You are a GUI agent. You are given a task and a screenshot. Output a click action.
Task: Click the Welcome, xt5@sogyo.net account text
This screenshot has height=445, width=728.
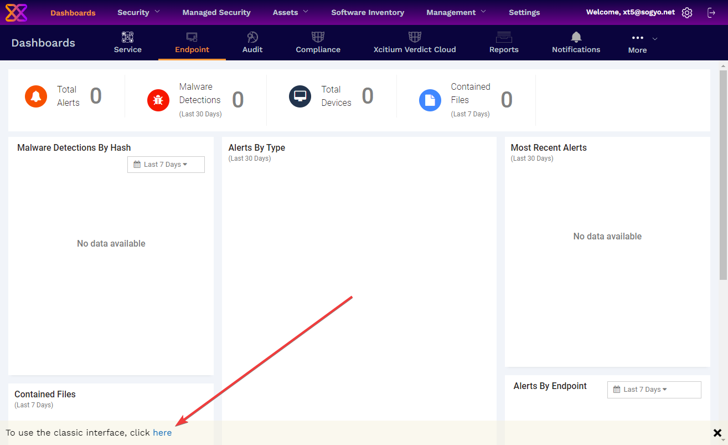click(631, 12)
